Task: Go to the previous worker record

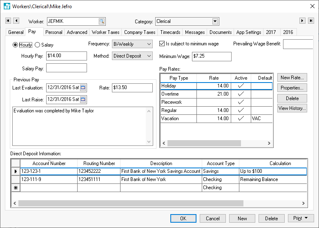Action: [16, 21]
